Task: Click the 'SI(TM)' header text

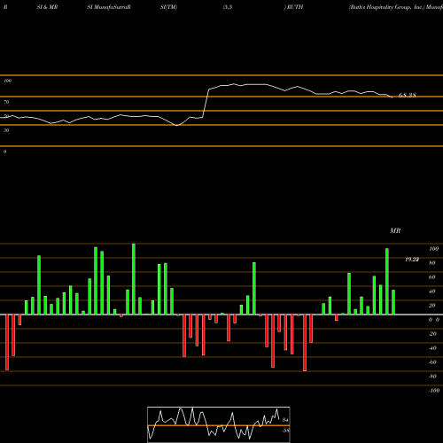Action: (x=168, y=7)
